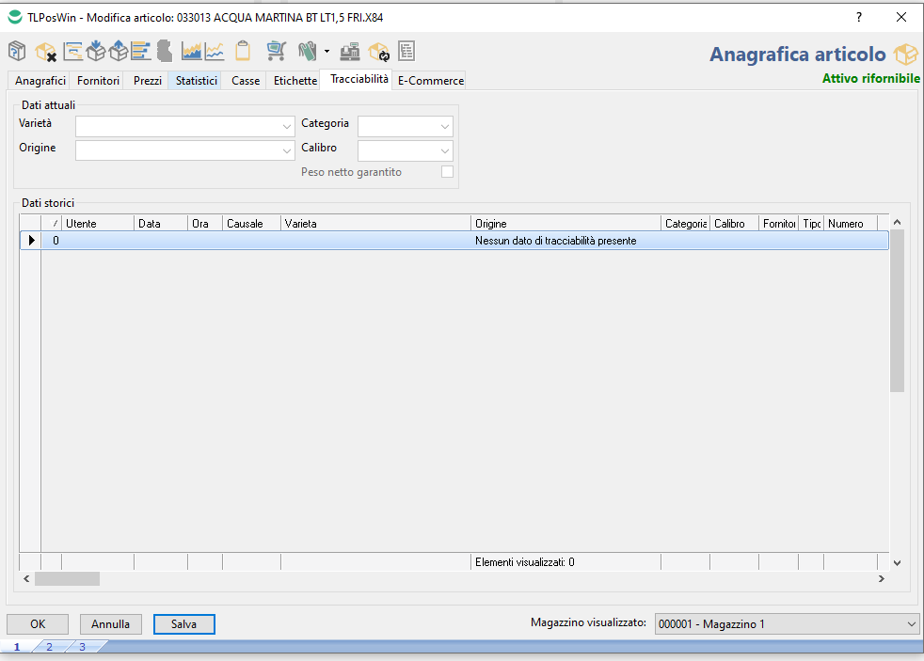Switch to the Fornitori tab
The width and height of the screenshot is (924, 661).
[98, 81]
